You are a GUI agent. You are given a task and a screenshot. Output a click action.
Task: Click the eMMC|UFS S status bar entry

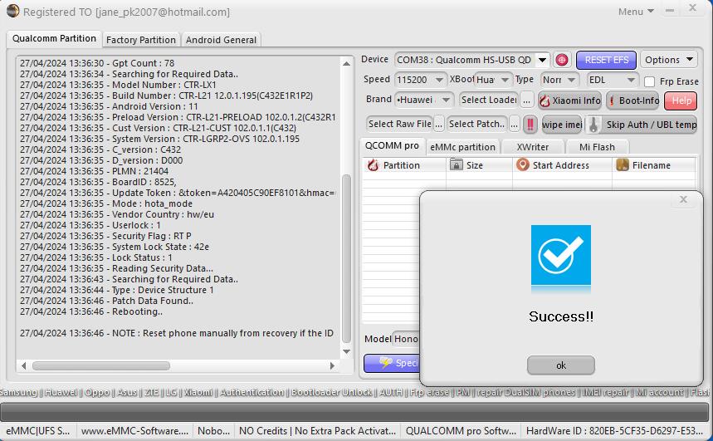pyautogui.click(x=38, y=431)
